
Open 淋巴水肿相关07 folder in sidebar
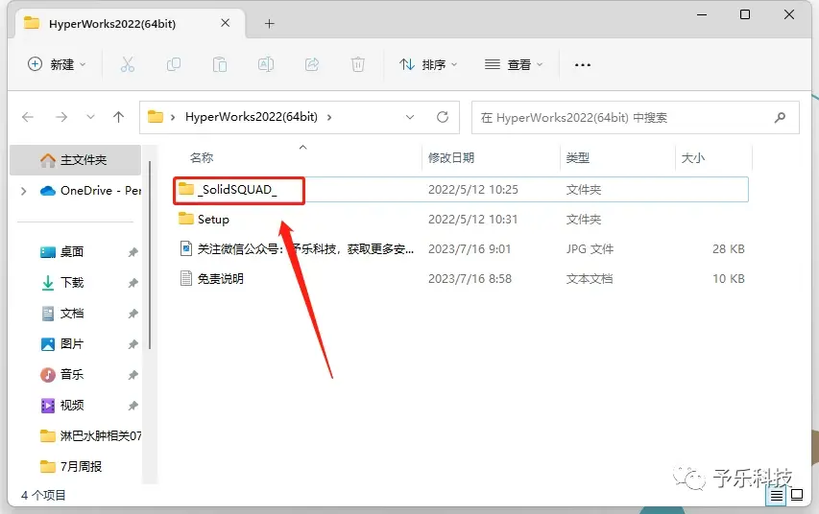[90, 435]
